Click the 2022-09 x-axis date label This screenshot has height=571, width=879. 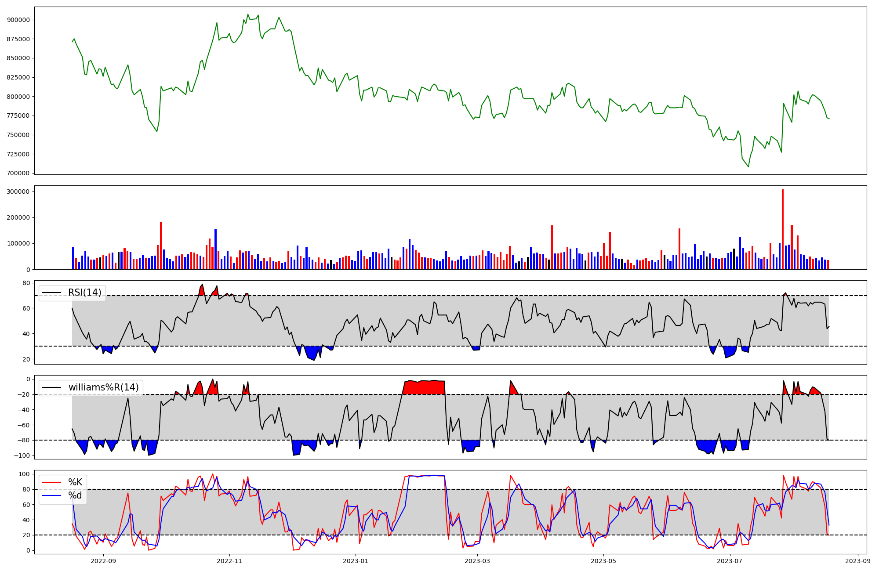point(103,561)
